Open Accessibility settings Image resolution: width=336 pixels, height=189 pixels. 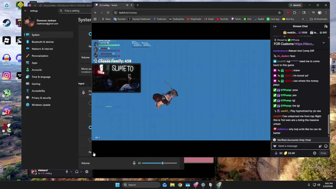tap(49, 91)
